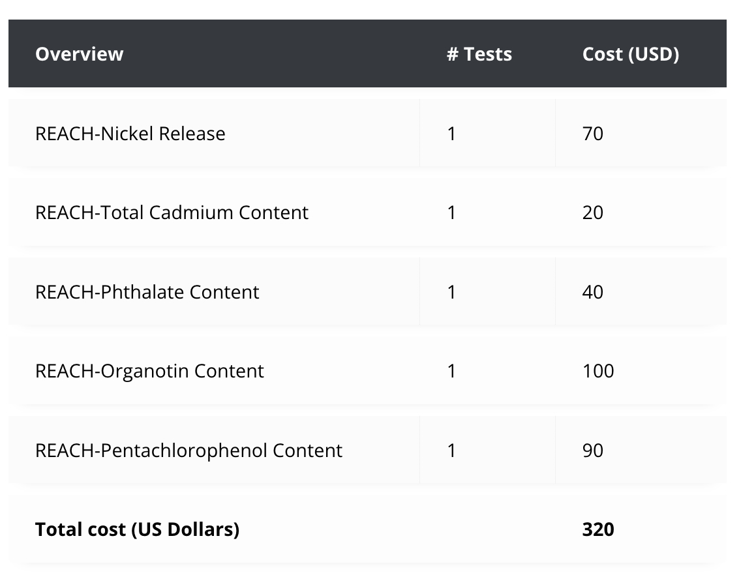Select the # Tests column header

pyautogui.click(x=479, y=54)
